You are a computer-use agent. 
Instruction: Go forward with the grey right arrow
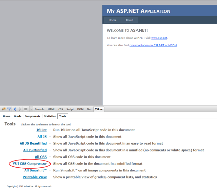[20, 109]
